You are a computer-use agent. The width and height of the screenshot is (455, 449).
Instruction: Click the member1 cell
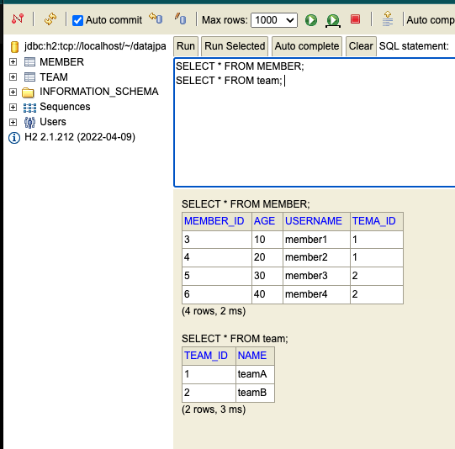click(x=316, y=240)
